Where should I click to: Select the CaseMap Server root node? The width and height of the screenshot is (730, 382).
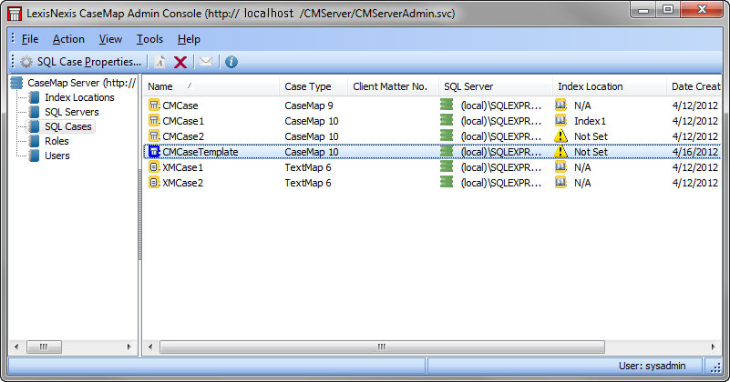81,83
